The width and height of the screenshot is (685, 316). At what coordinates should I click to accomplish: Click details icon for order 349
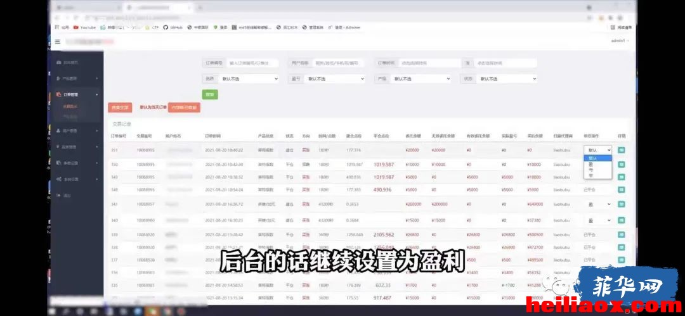click(621, 177)
